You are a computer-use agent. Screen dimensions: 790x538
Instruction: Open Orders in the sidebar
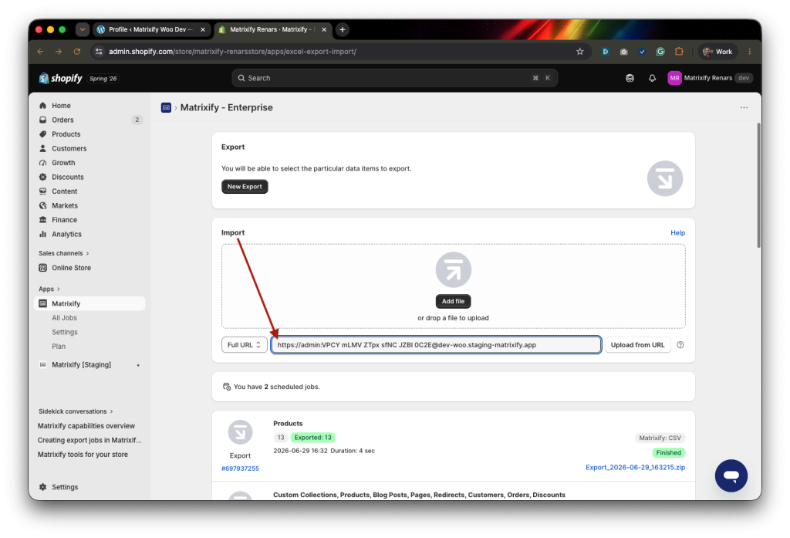(62, 120)
